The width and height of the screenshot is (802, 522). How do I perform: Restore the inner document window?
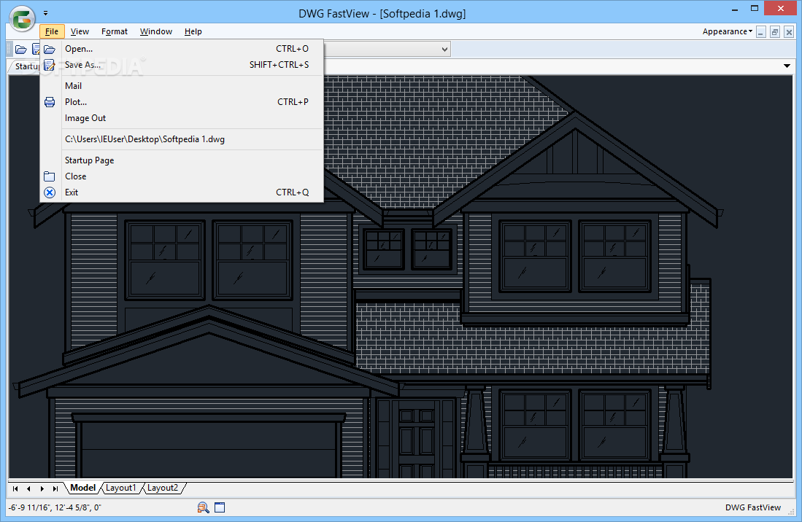775,32
